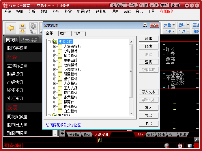
Task: Click the upload page icon in status bar
Action: (x=190, y=146)
